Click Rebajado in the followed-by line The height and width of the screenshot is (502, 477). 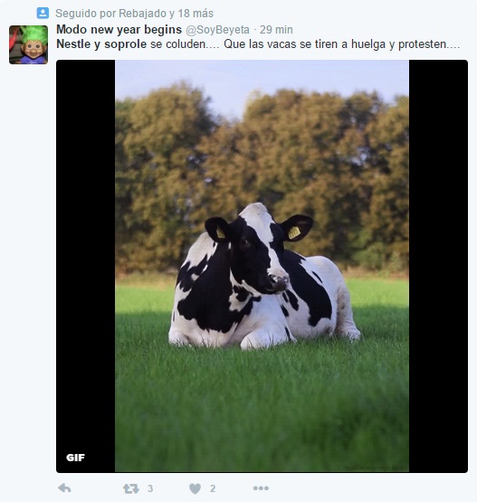pyautogui.click(x=143, y=14)
